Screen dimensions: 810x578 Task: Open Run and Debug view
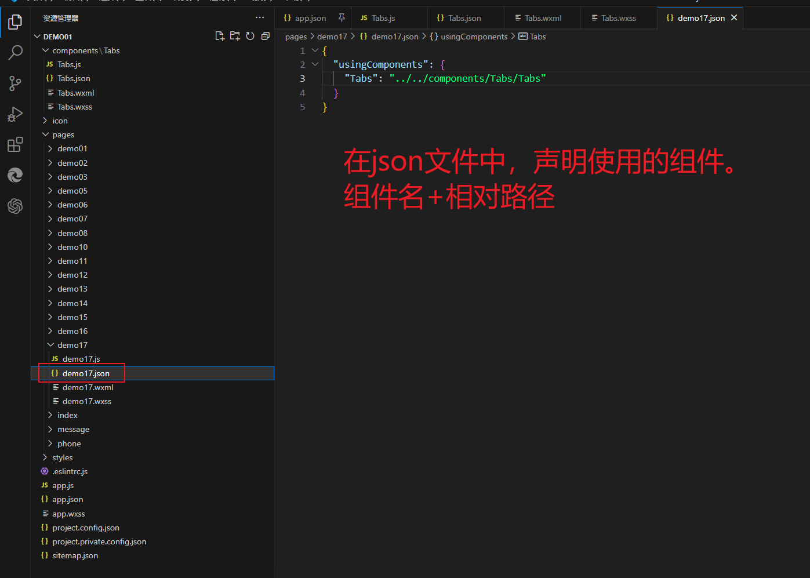point(15,114)
